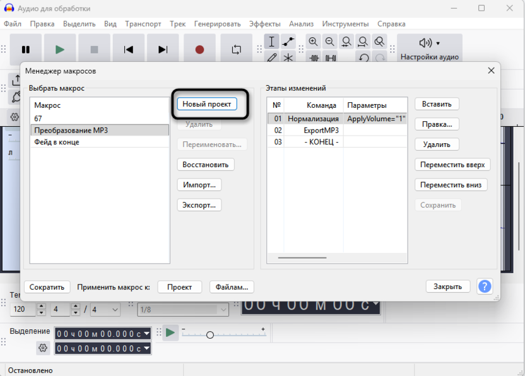525x376 pixels.
Task: Click the red Record button
Action: [x=199, y=50]
